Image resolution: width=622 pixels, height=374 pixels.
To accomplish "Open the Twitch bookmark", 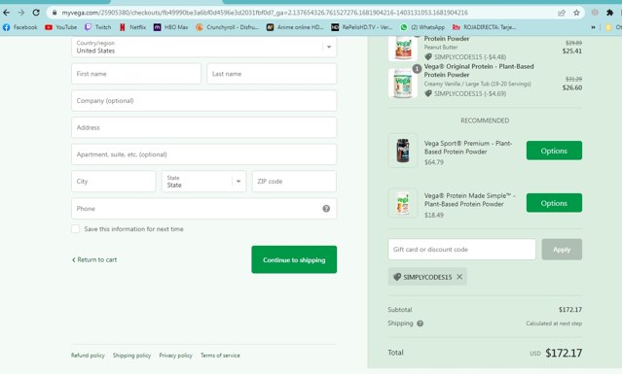I will [97, 27].
